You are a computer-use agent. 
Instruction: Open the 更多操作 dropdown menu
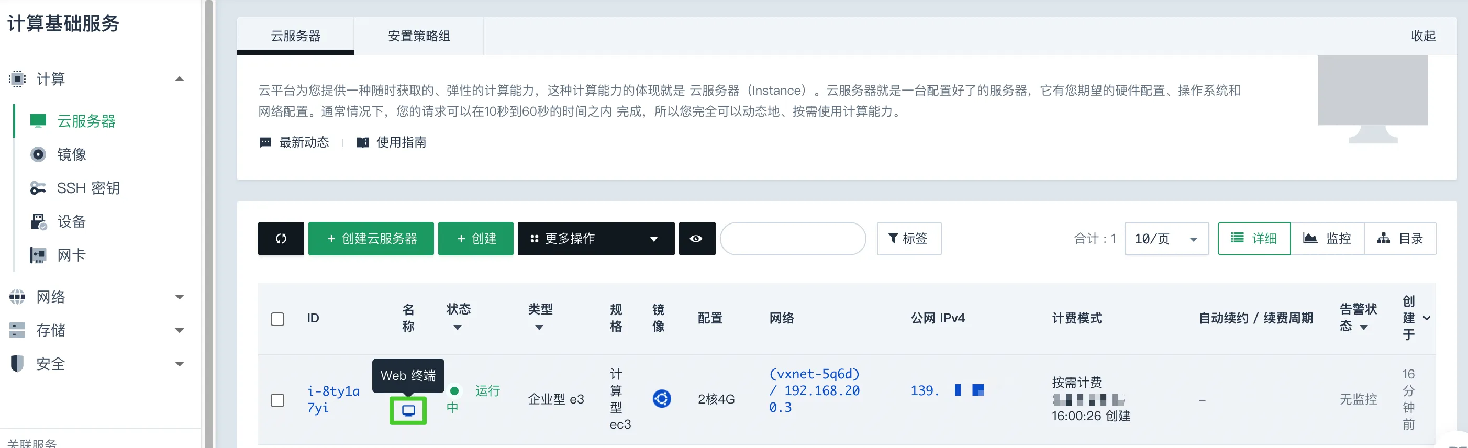tap(595, 238)
